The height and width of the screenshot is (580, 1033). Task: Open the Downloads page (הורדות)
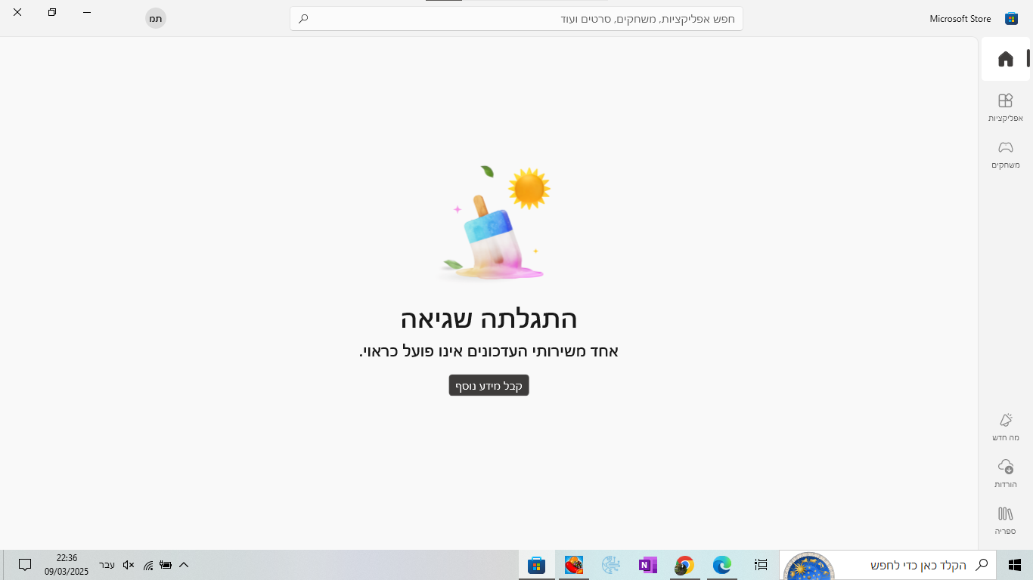pyautogui.click(x=1005, y=473)
